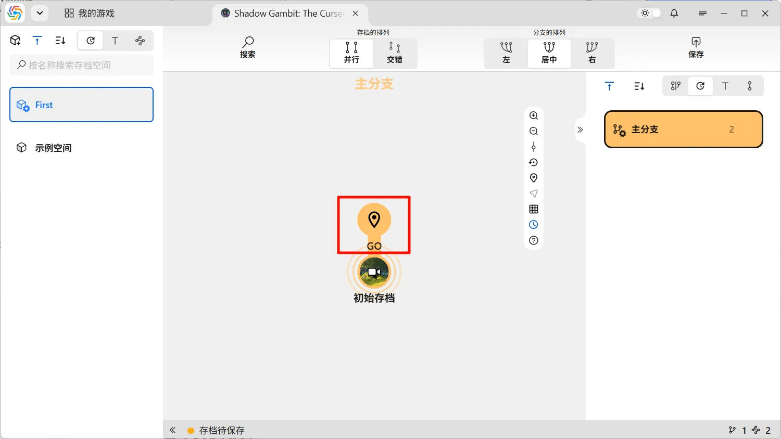Select 交错 staggered save arrangement
Viewport: 781px width, 439px height.
[395, 53]
